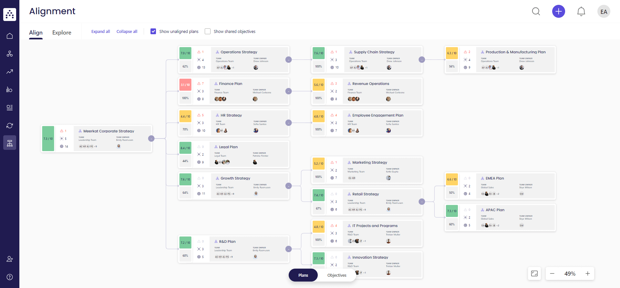Switch to the Objectives view
This screenshot has height=288, width=620.
336,275
